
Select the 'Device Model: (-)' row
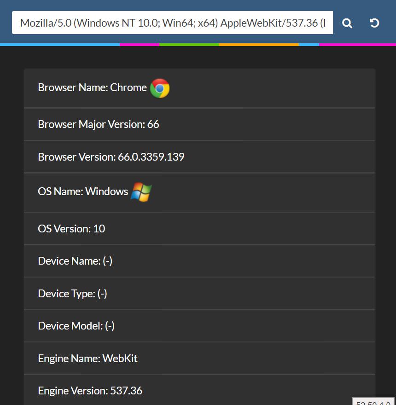(x=199, y=326)
